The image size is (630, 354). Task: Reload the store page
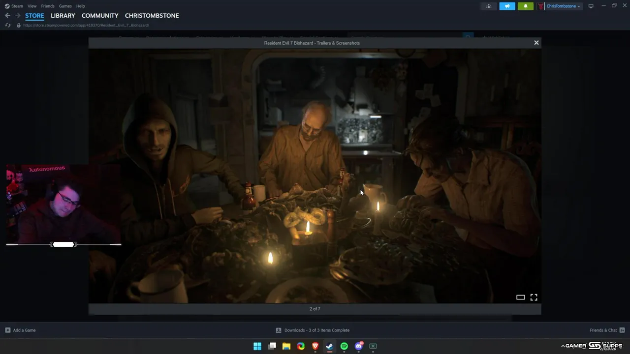7,25
